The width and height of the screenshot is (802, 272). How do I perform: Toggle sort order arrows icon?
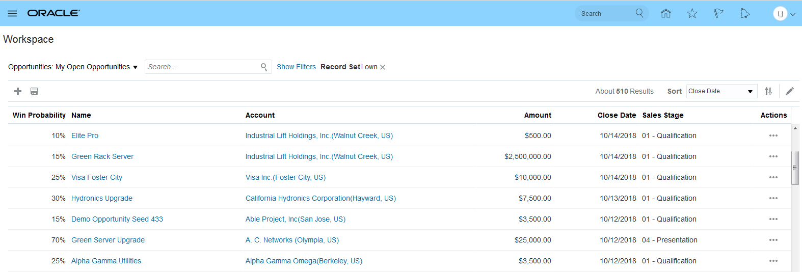click(x=768, y=91)
